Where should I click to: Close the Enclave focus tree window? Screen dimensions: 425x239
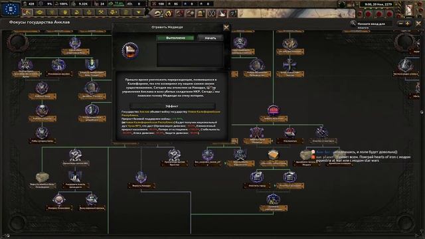(x=418, y=24)
